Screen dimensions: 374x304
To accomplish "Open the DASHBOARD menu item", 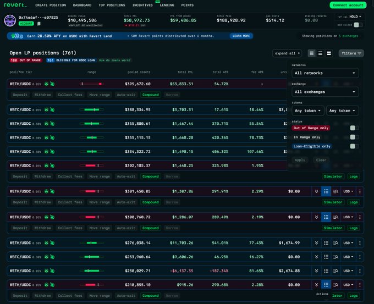I will [82, 5].
